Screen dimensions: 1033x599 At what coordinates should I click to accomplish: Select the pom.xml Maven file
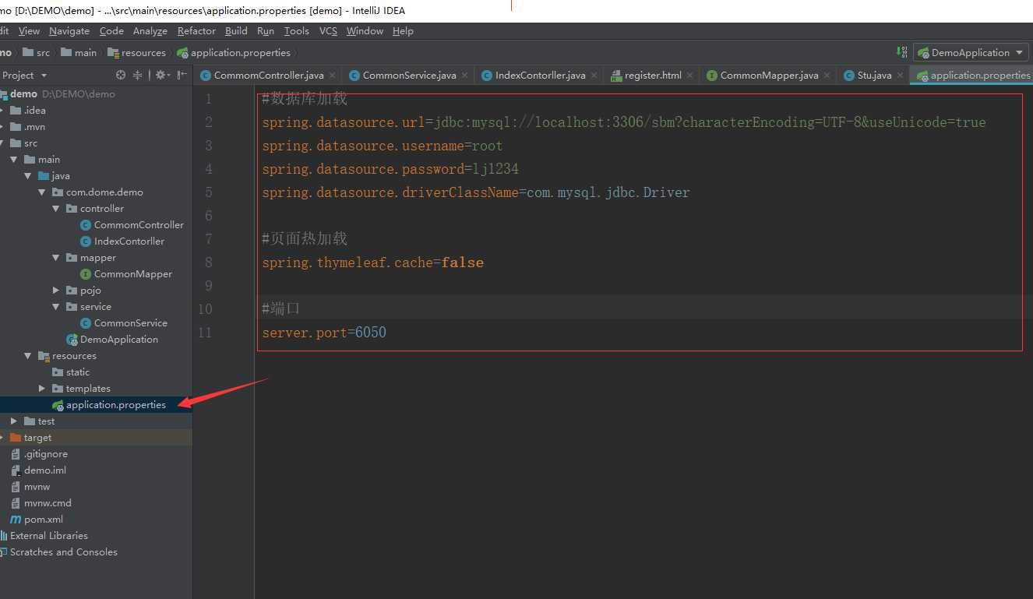(x=37, y=520)
